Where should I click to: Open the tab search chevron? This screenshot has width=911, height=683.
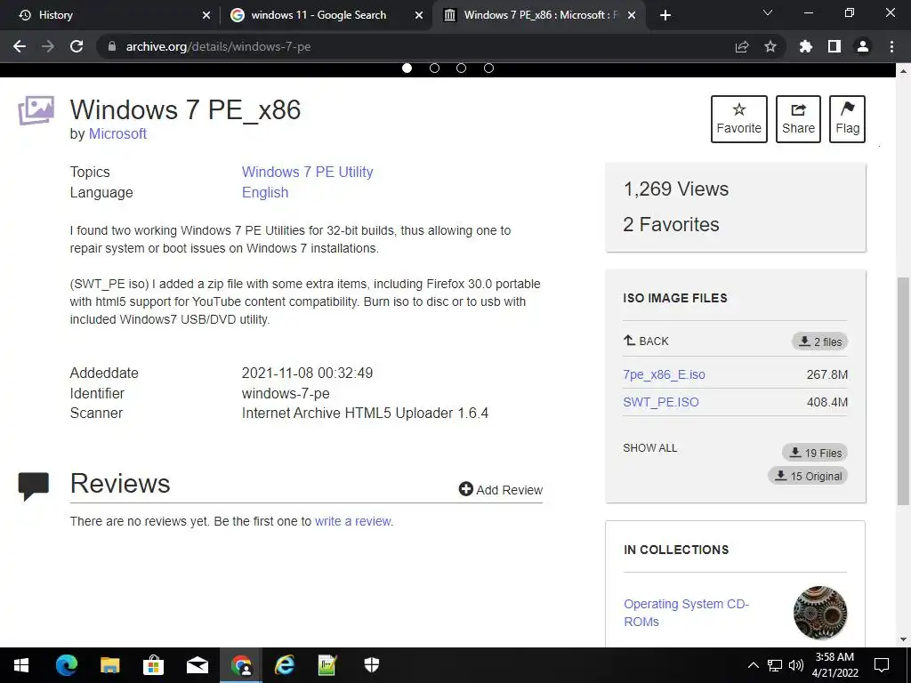tap(768, 13)
